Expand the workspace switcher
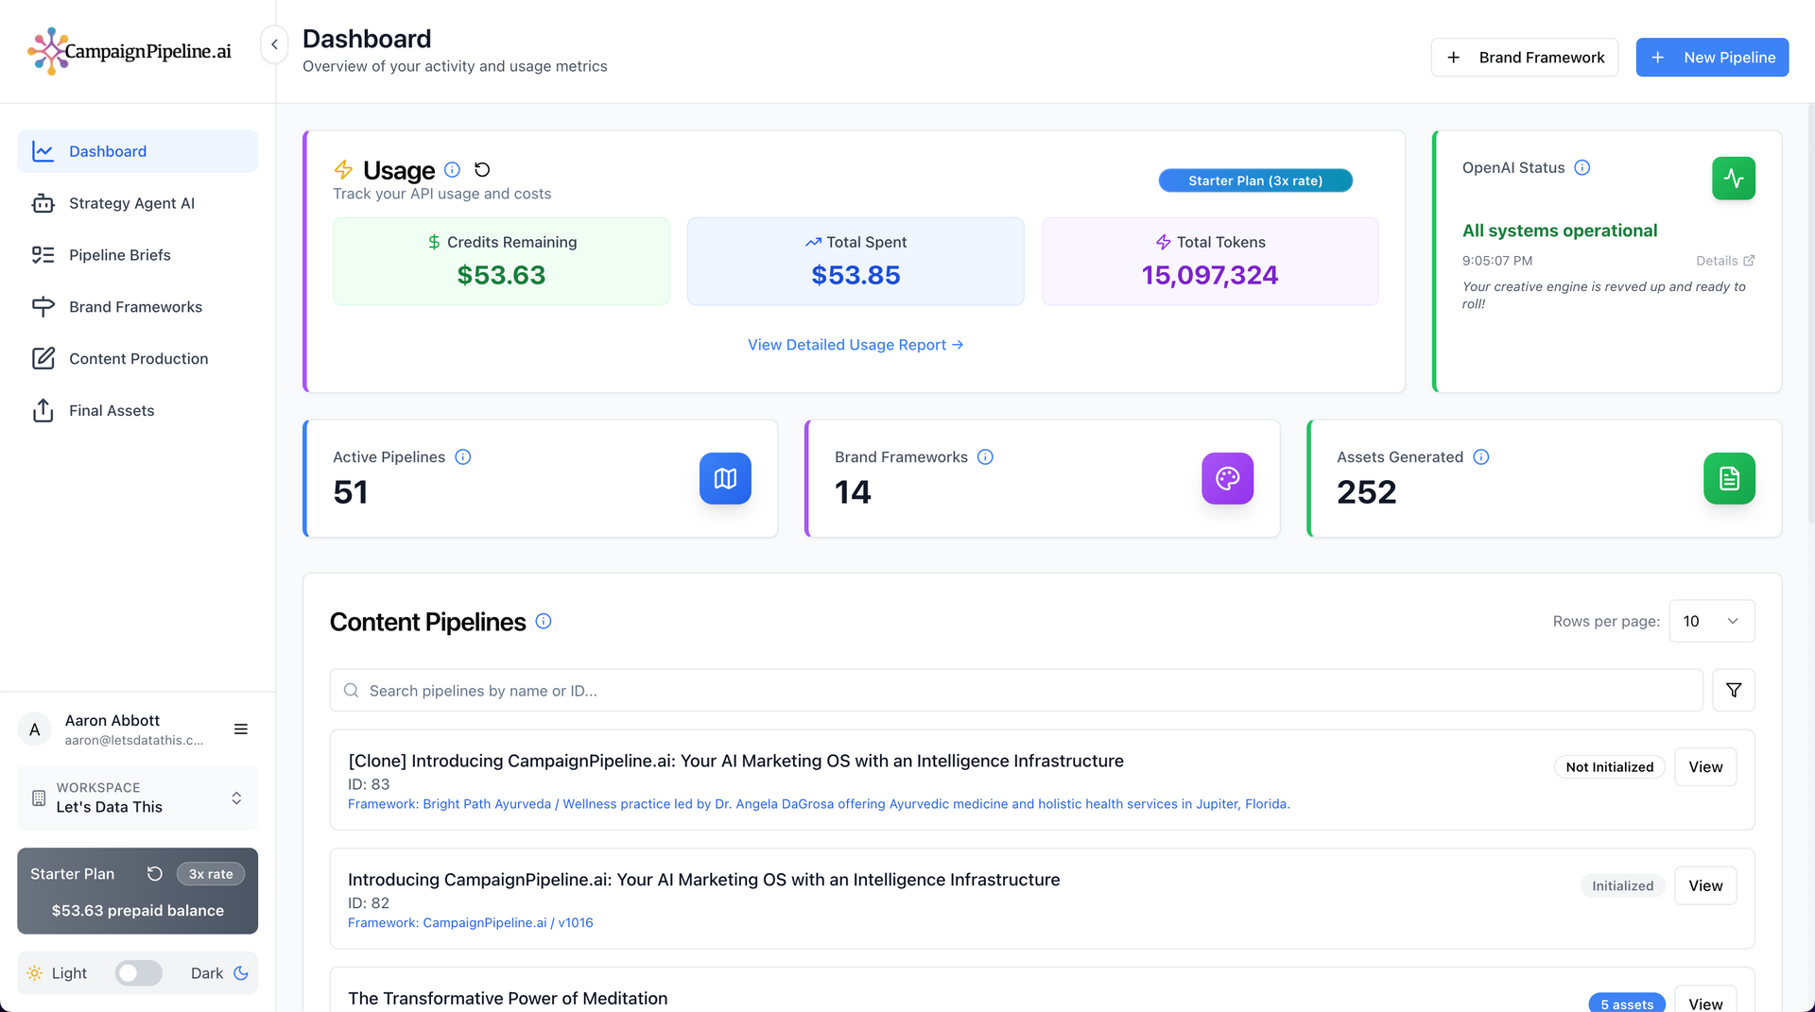 point(137,798)
